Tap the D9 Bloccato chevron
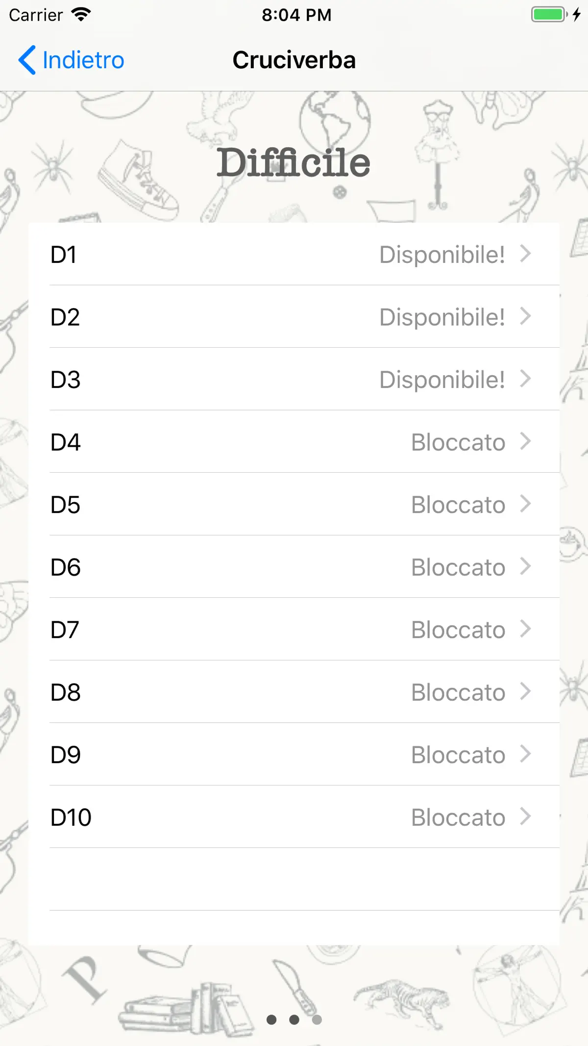The image size is (588, 1046). (525, 754)
